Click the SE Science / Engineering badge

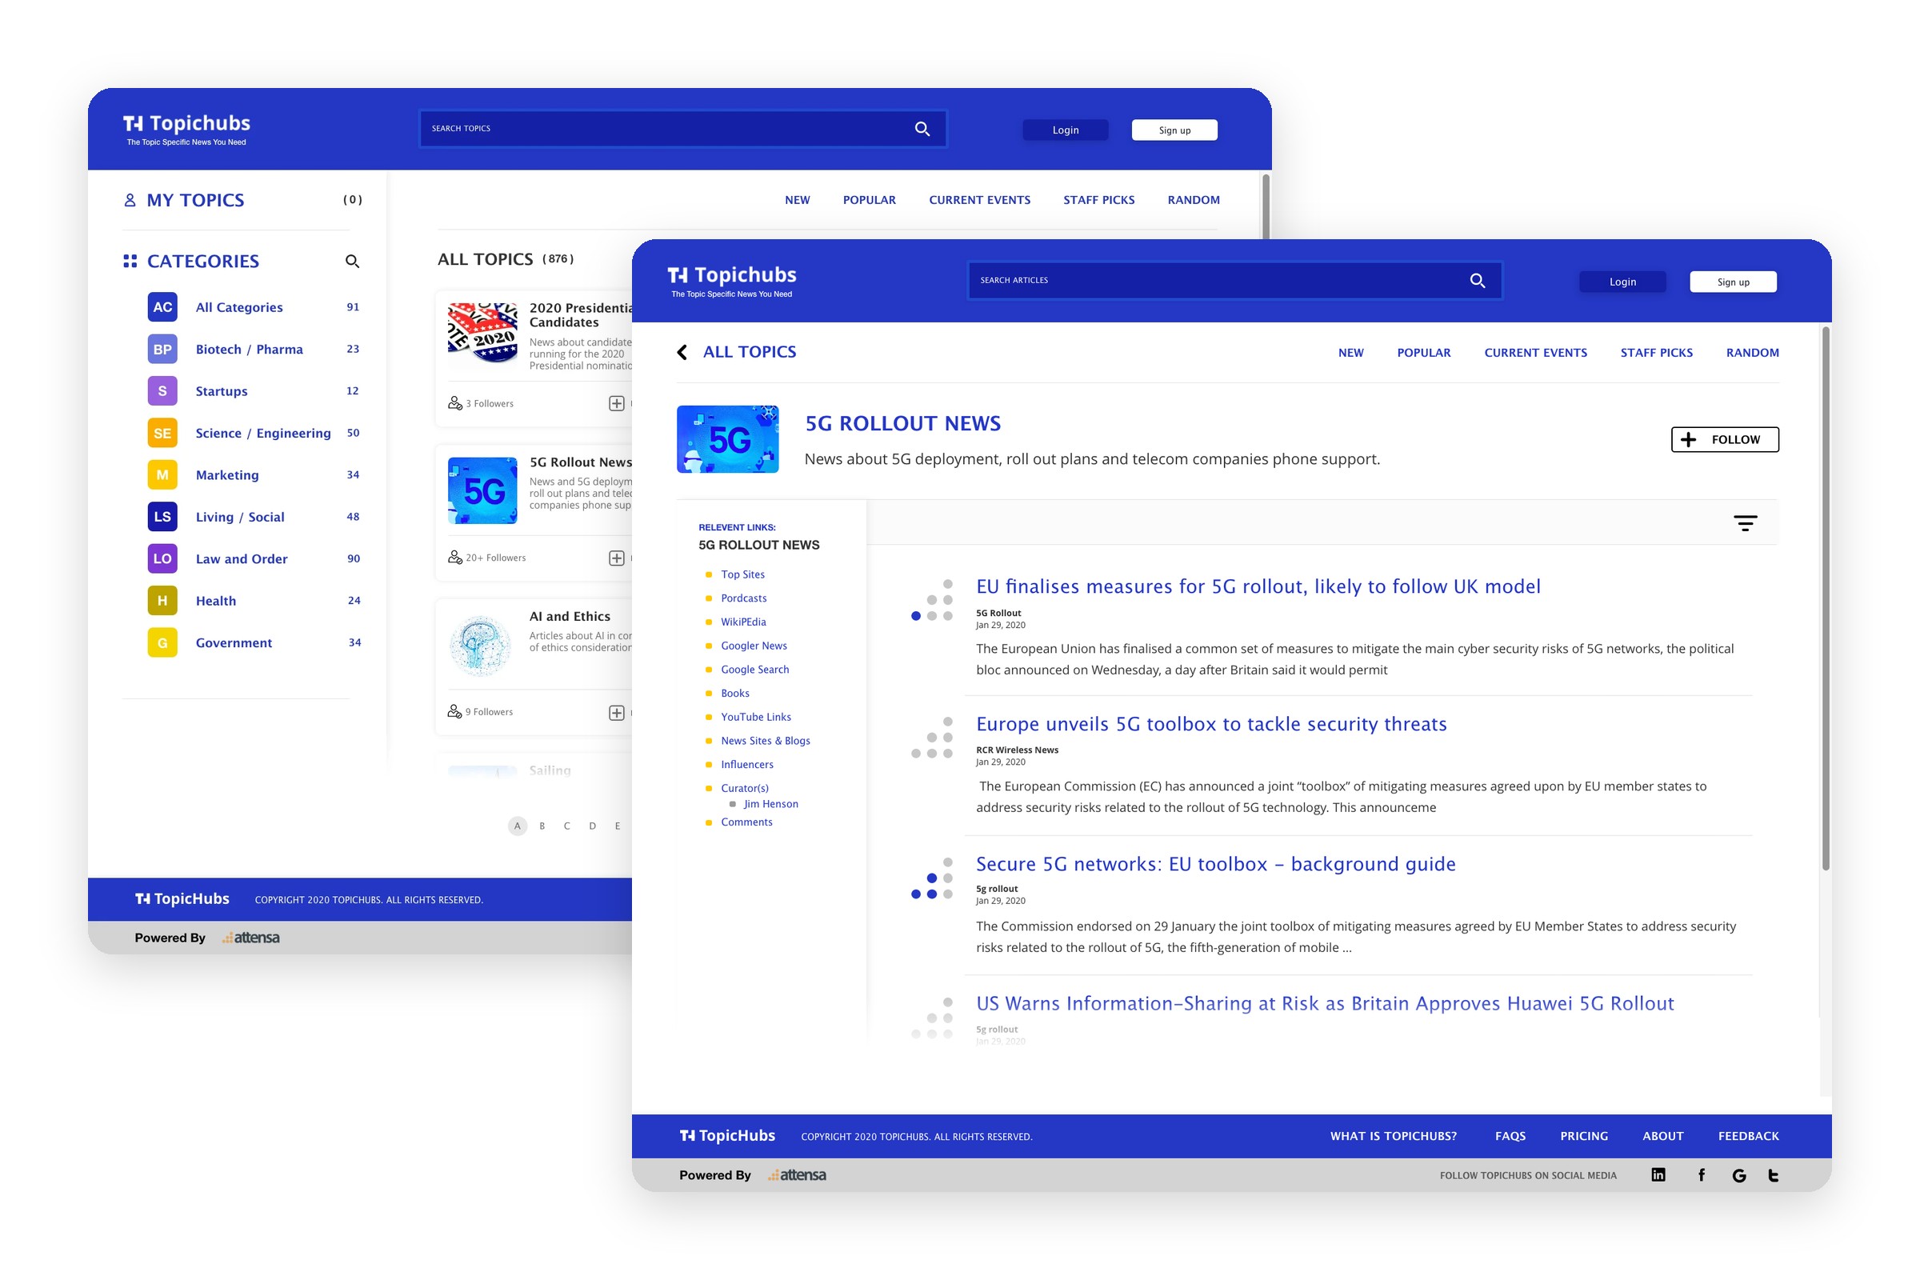(x=162, y=433)
